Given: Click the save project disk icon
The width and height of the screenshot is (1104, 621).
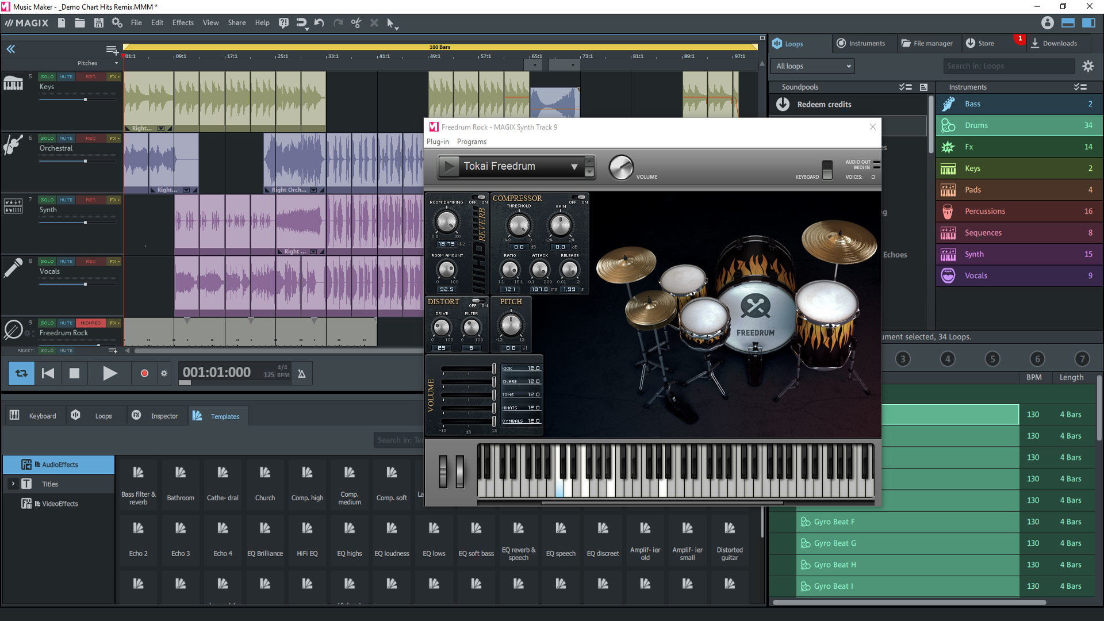Looking at the screenshot, I should click(98, 23).
